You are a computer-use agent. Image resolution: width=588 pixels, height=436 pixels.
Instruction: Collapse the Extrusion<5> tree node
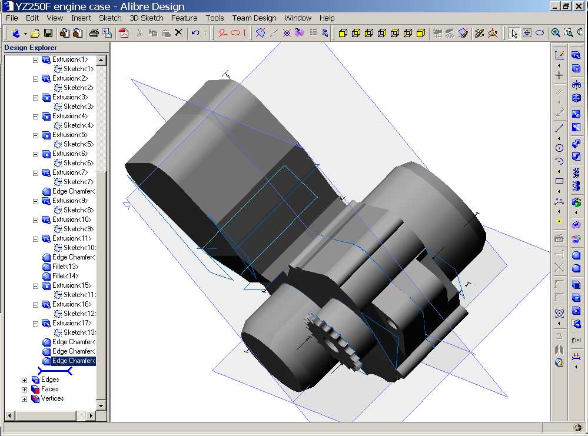35,135
